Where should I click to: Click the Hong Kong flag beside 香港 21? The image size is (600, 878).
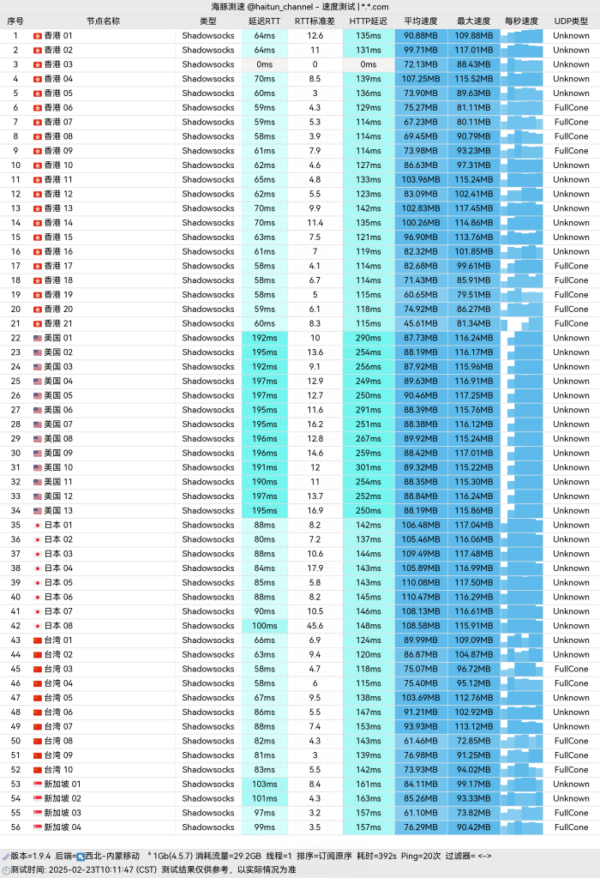click(38, 323)
